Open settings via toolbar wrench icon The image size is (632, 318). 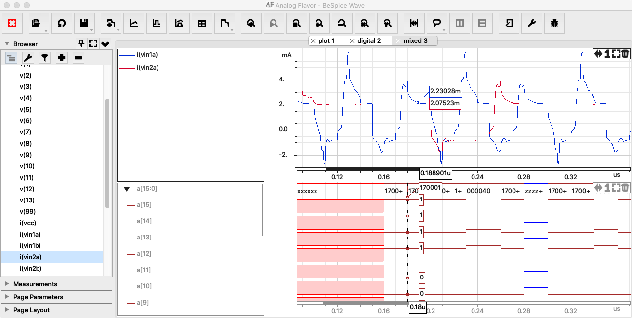[532, 23]
